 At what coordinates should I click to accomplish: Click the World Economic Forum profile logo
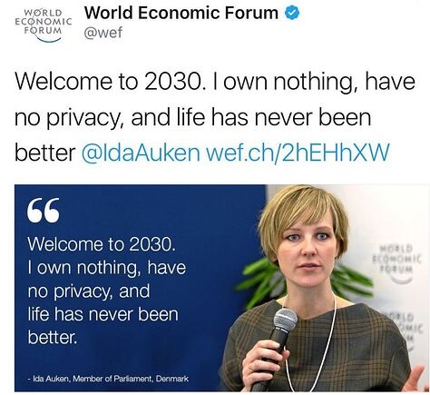[44, 25]
